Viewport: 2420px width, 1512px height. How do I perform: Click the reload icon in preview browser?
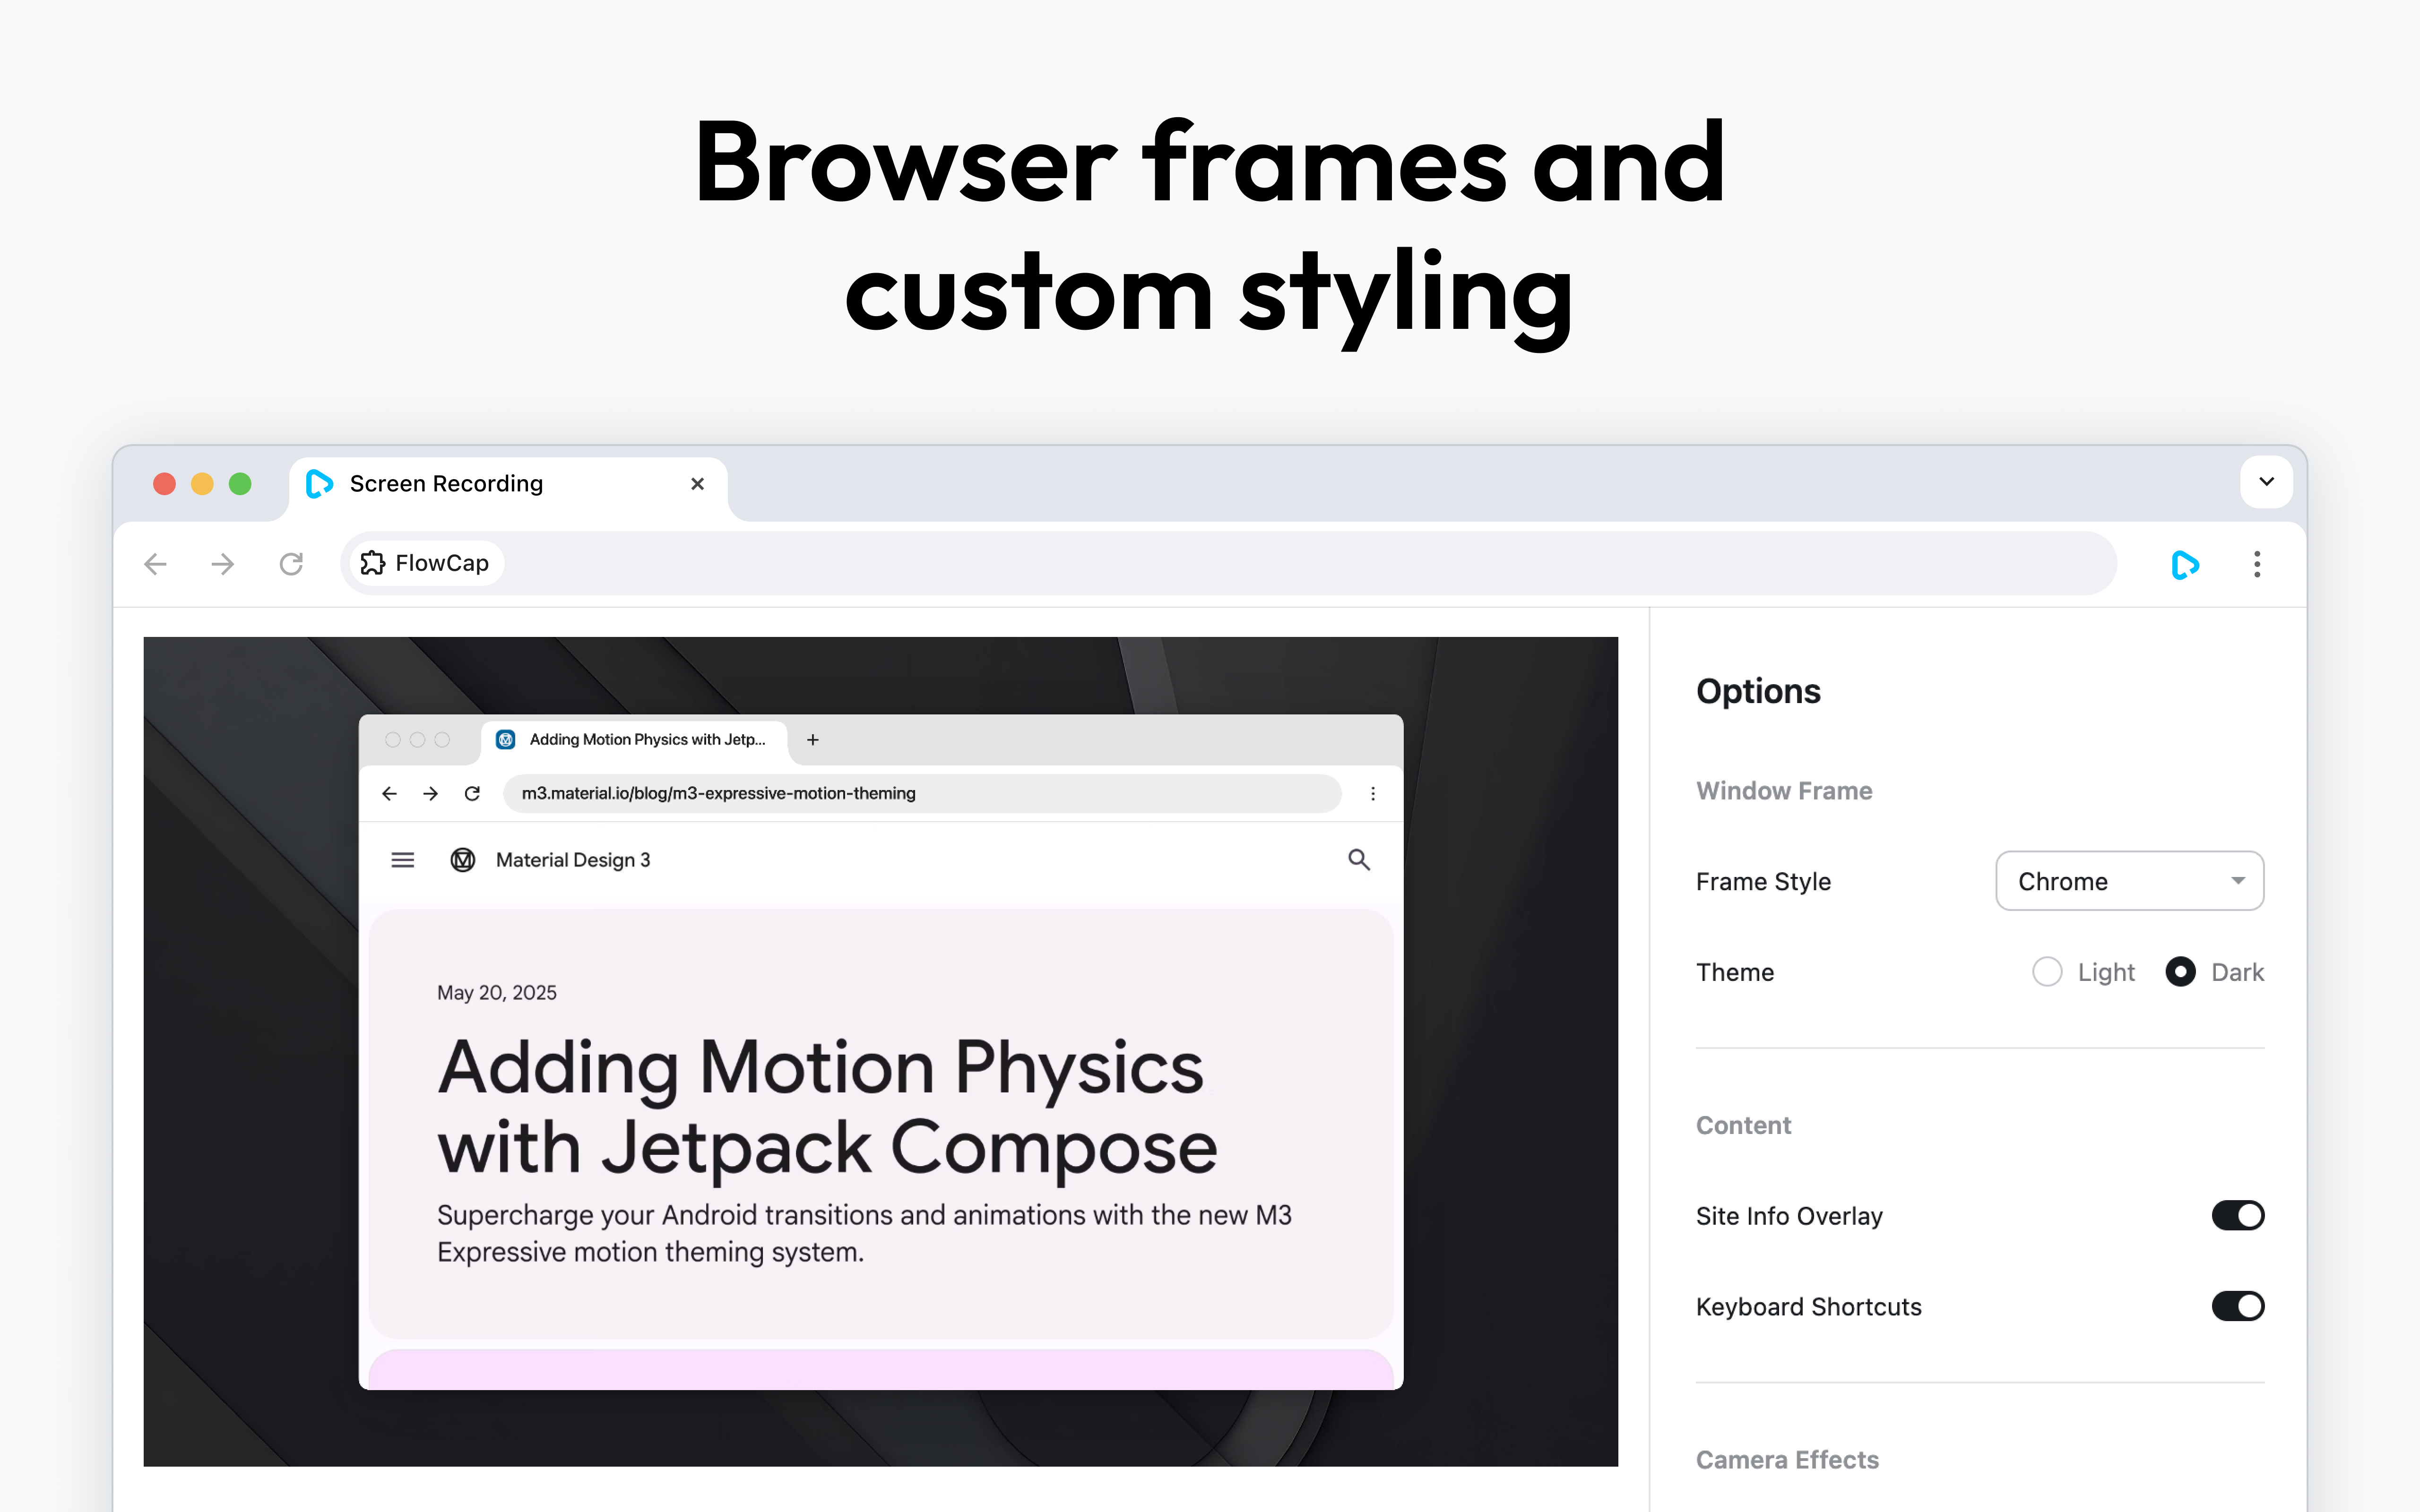click(472, 793)
